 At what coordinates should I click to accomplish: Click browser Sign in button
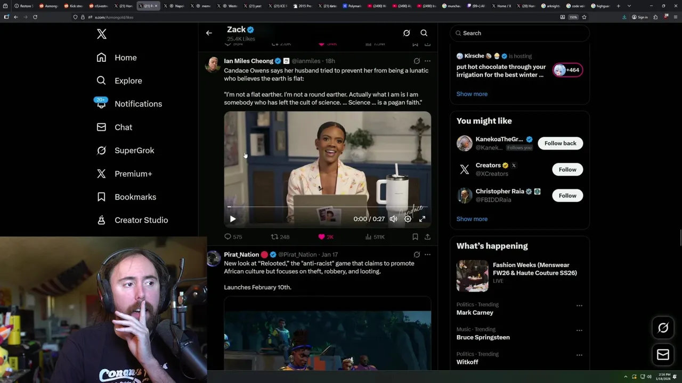tap(639, 17)
